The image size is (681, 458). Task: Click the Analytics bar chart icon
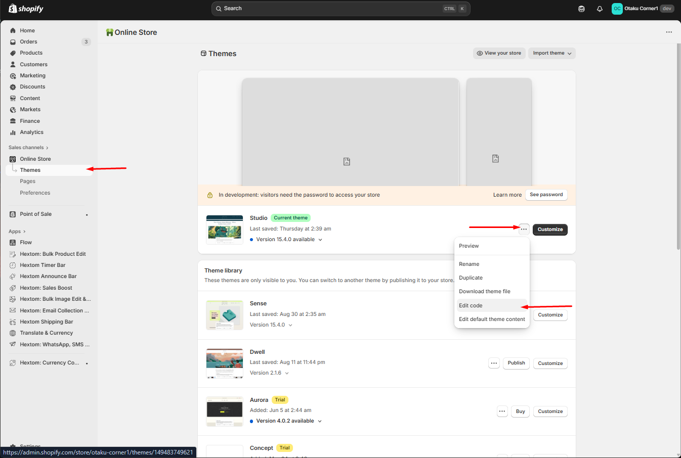point(13,132)
